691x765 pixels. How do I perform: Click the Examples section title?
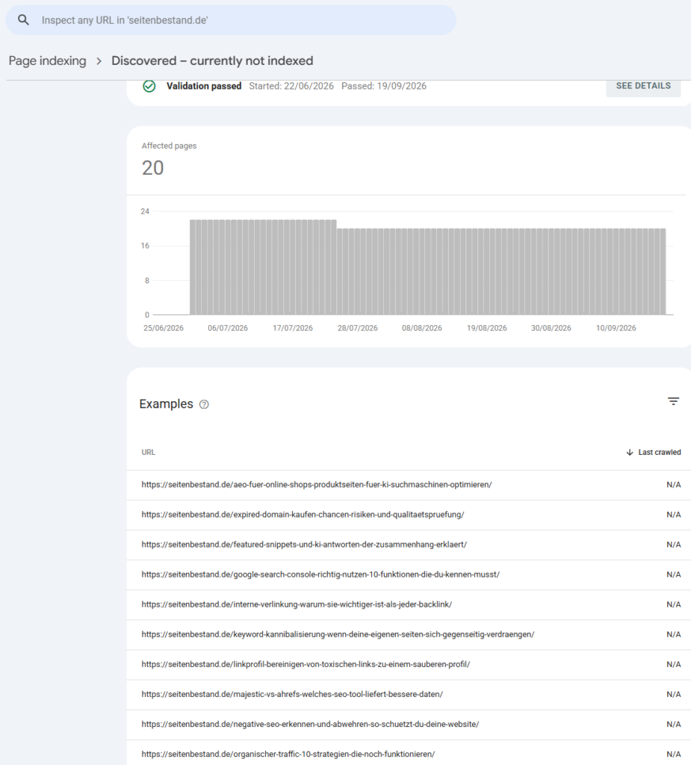point(166,404)
